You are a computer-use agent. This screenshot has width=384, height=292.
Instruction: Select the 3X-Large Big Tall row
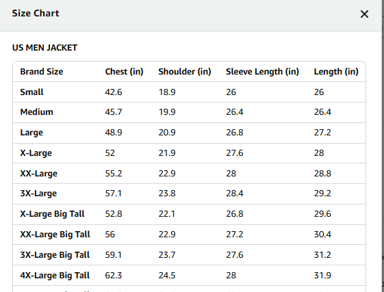pyautogui.click(x=190, y=255)
